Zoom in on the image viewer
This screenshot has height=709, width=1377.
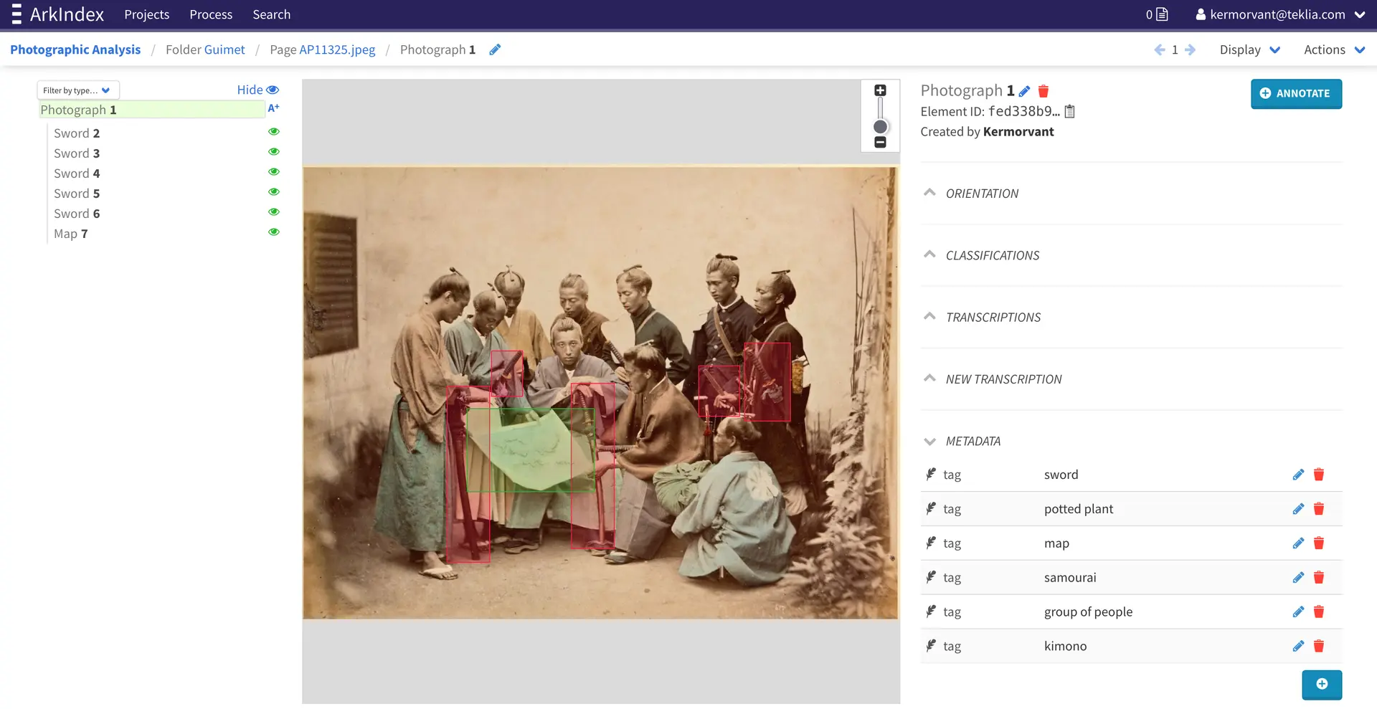(880, 90)
